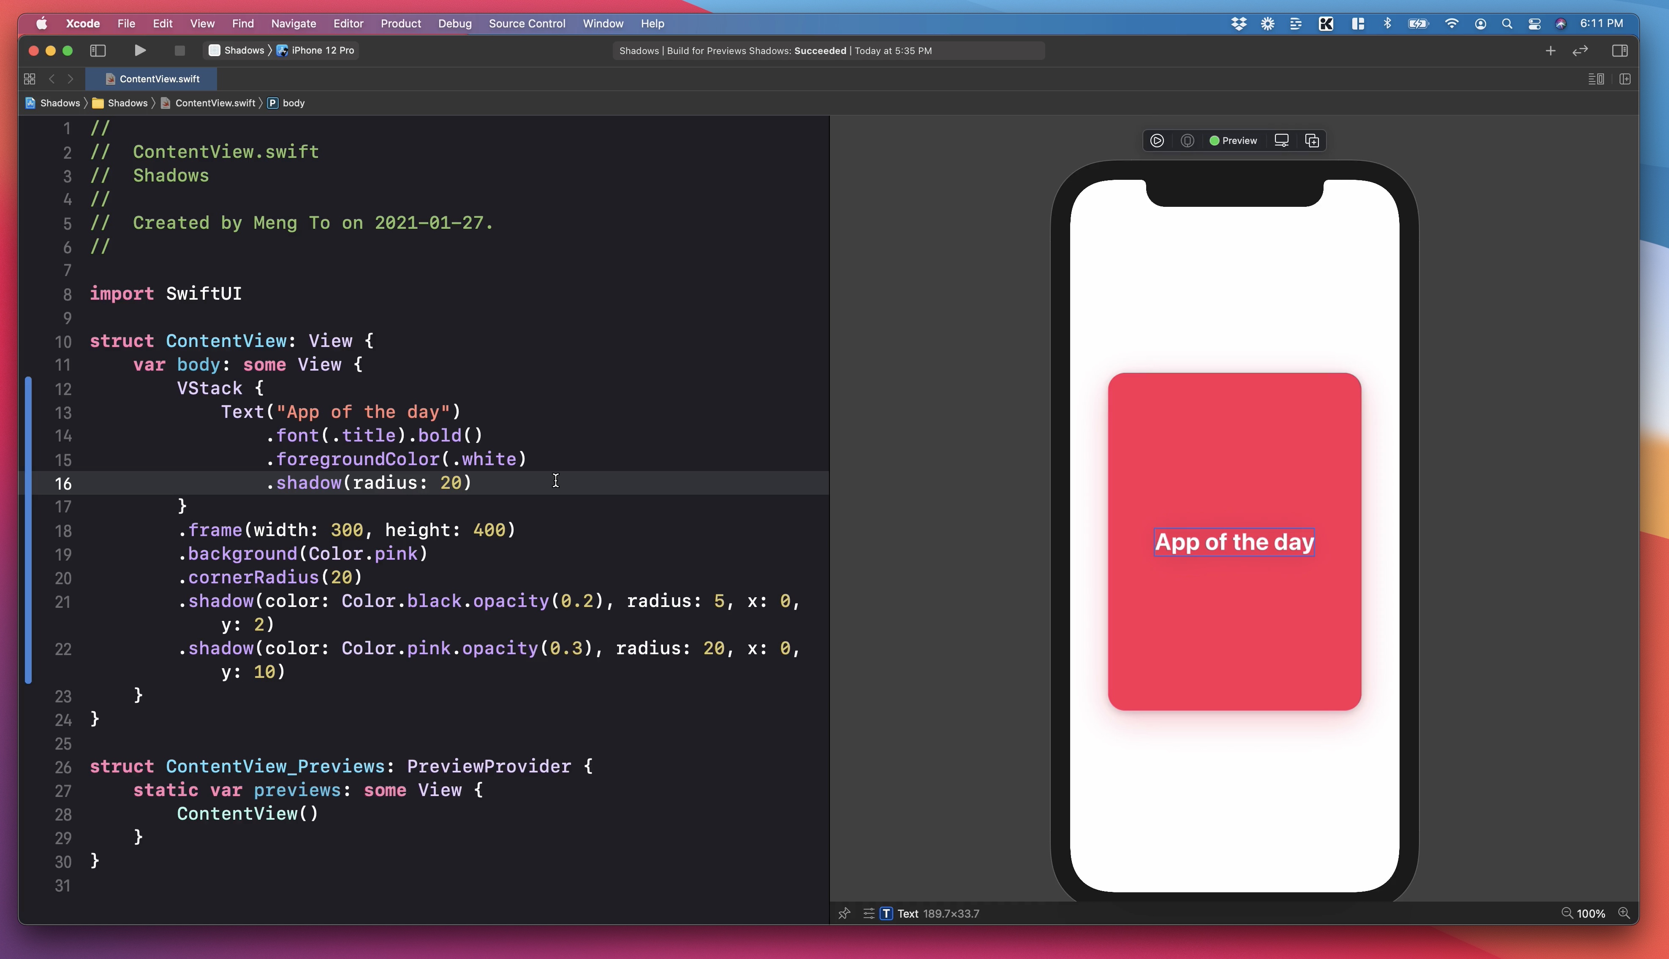This screenshot has width=1669, height=959.
Task: Open the iPhone 12 Pro device selector
Action: pos(322,50)
